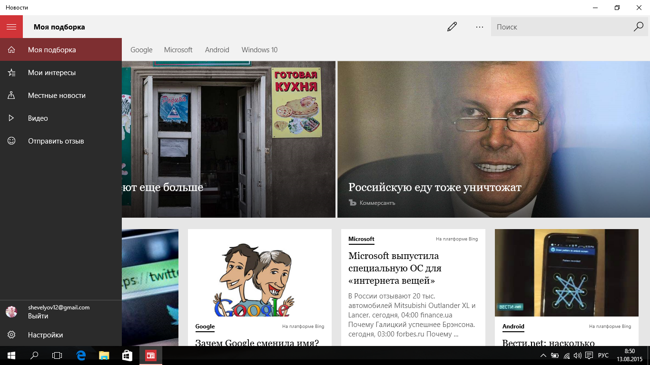Screen dimensions: 650x365
Task: Click the Моя подборка page title
Action: [x=59, y=27]
